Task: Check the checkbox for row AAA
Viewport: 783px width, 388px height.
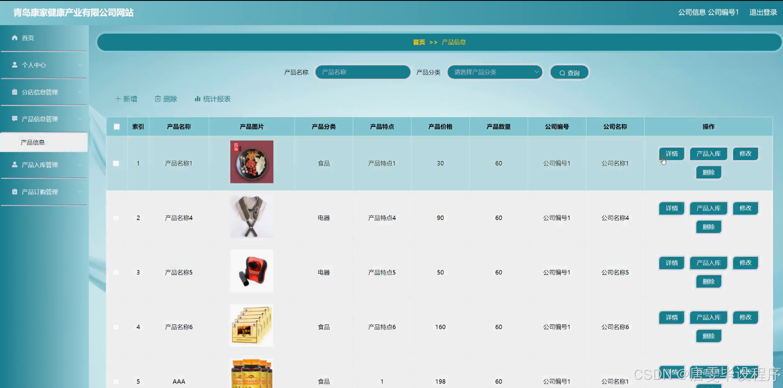Action: tap(116, 381)
